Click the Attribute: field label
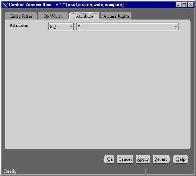196x176 pixels. (19, 25)
